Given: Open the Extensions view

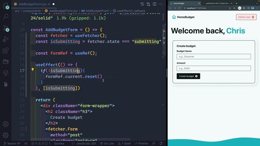Looking at the screenshot, I should (6, 50).
